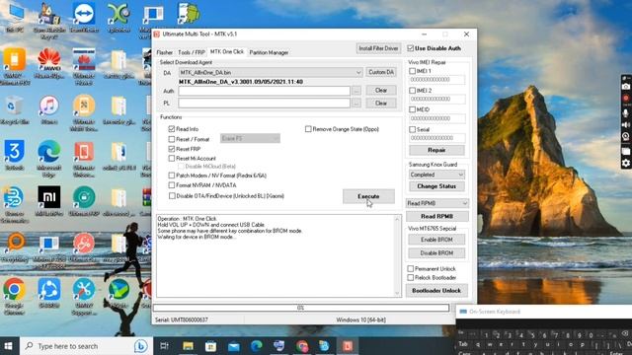This screenshot has width=632, height=355.
Task: Check Patch Modem / NV Format option
Action: tap(171, 176)
